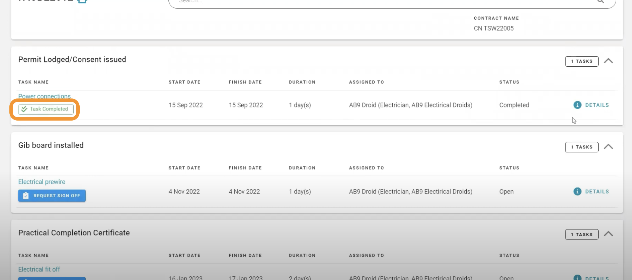The width and height of the screenshot is (632, 280).
Task: Open the Power connections task link
Action: pos(45,96)
